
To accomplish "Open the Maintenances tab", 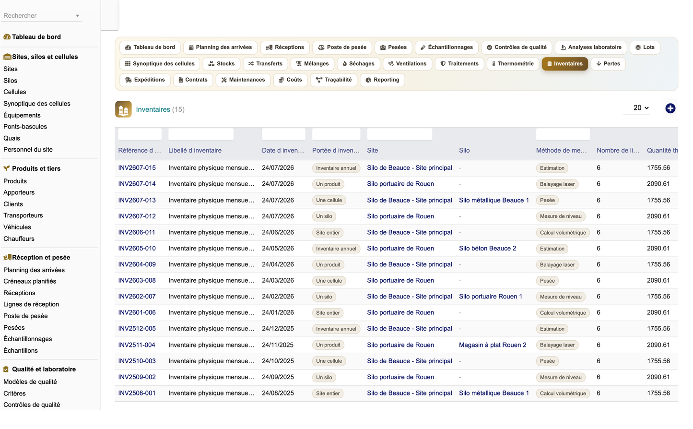I will 243,80.
